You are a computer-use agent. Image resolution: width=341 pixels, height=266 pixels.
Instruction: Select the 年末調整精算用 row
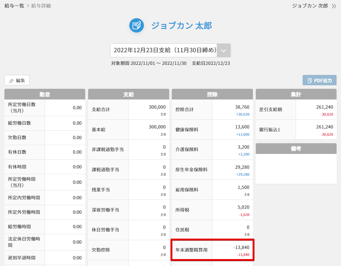(x=212, y=250)
